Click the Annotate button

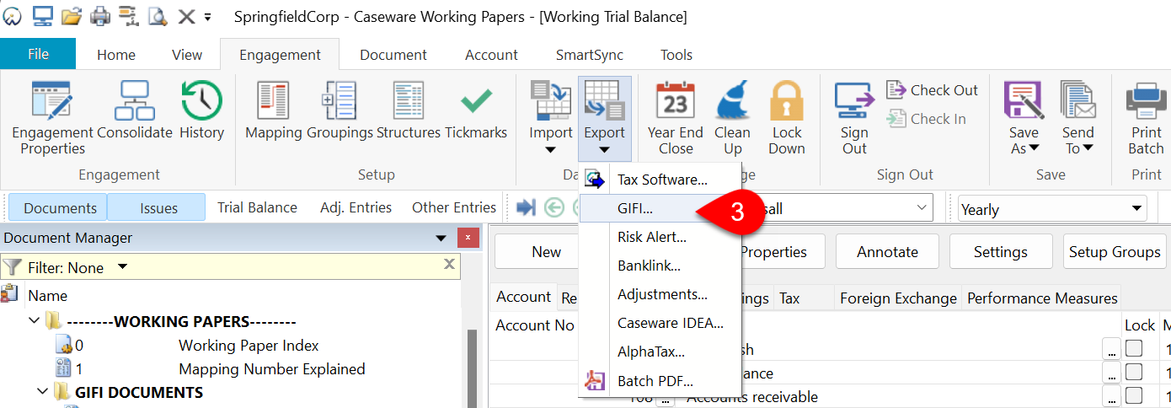[888, 251]
